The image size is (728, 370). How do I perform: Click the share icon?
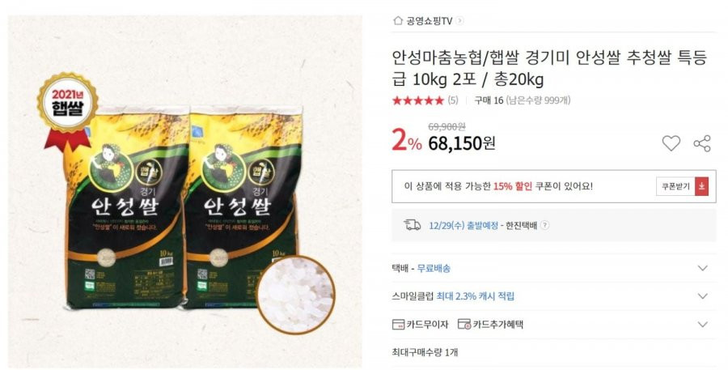click(x=702, y=143)
